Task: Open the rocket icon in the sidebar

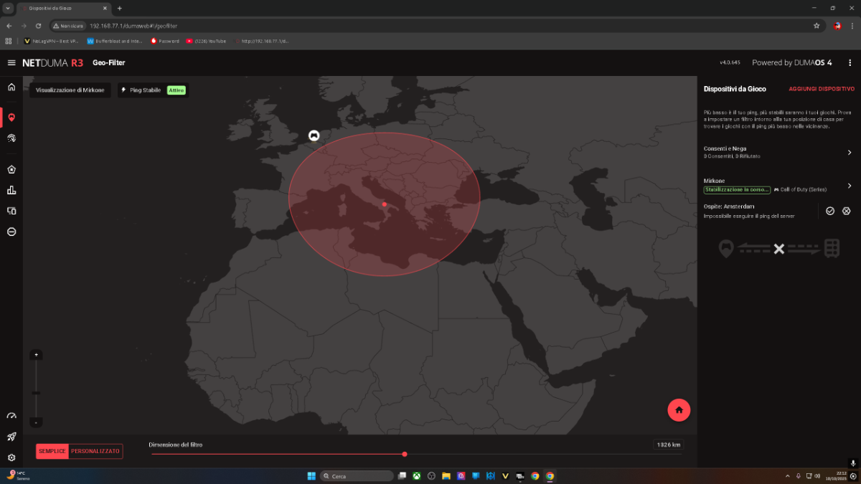Action: tap(11, 437)
